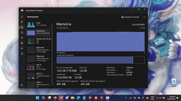Open Task View on the taskbar
Image resolution: width=181 pixels, height=101 pixels.
49,98
